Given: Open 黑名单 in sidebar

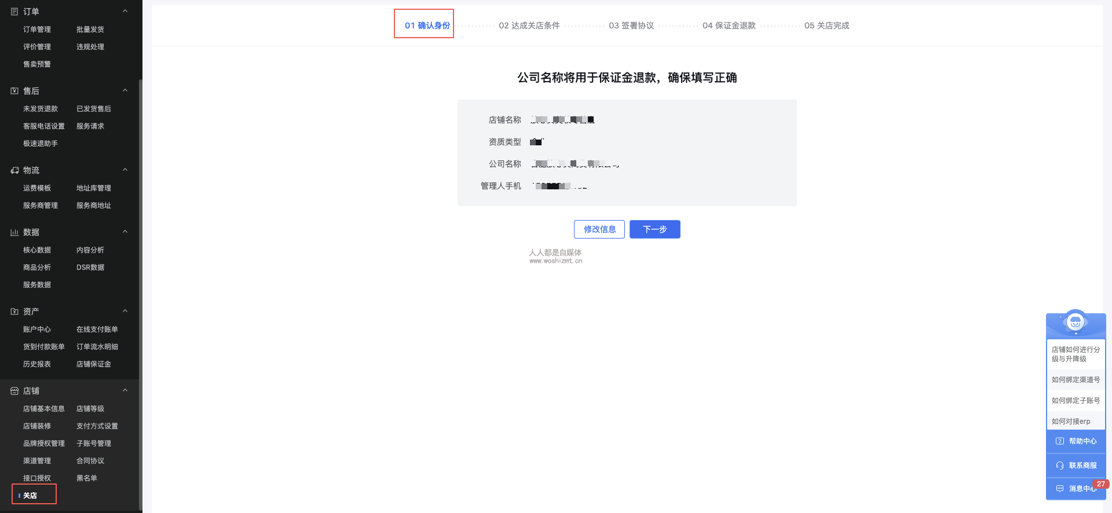Looking at the screenshot, I should pyautogui.click(x=87, y=478).
